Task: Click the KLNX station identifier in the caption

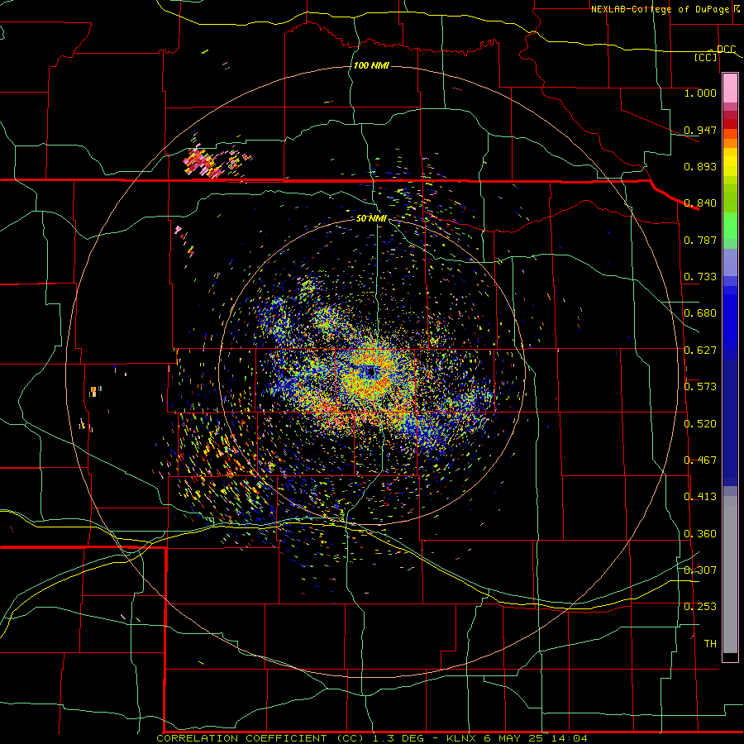Action: pyautogui.click(x=462, y=738)
